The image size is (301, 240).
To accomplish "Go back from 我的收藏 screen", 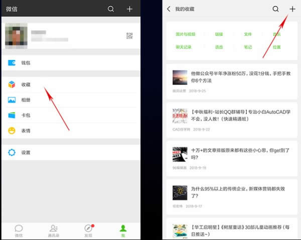I will point(169,9).
